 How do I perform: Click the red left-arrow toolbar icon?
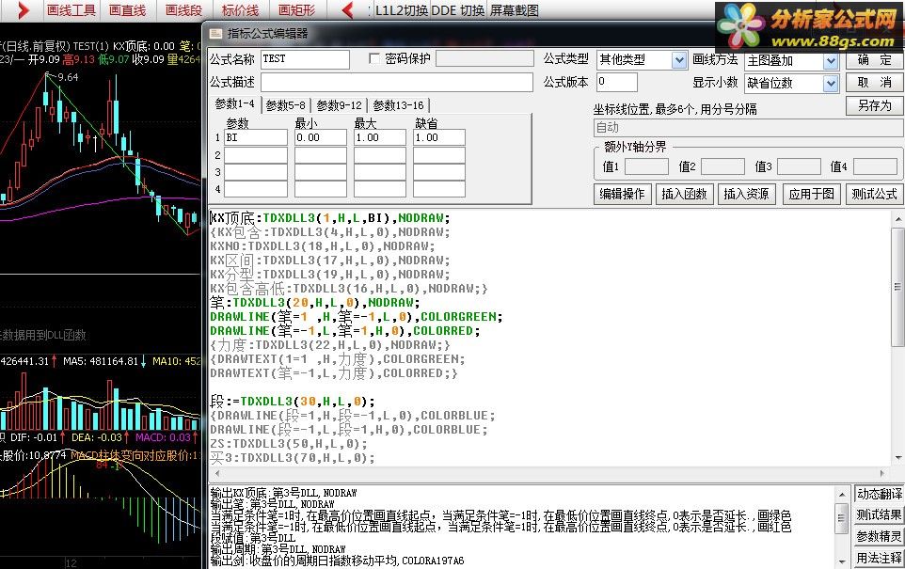(347, 9)
